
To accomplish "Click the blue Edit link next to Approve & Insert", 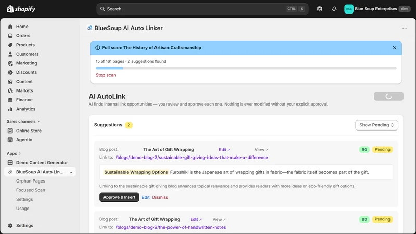I will click(146, 197).
